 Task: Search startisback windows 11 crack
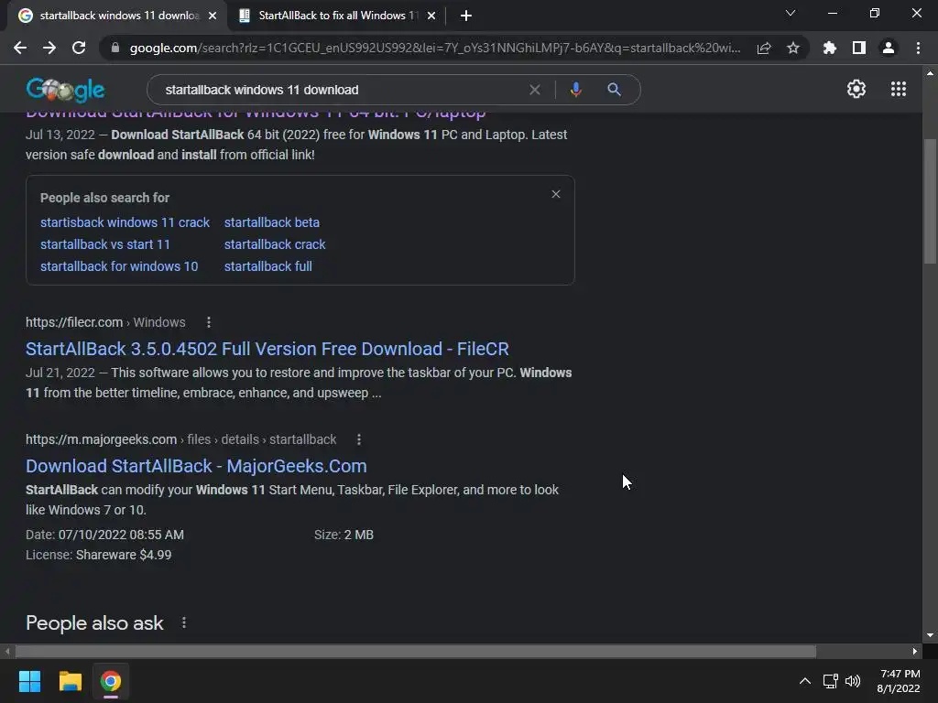coord(125,222)
